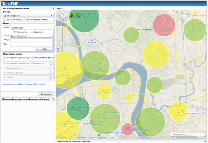Choose the Содержит search option
This screenshot has height=143, width=208.
[x=32, y=32]
